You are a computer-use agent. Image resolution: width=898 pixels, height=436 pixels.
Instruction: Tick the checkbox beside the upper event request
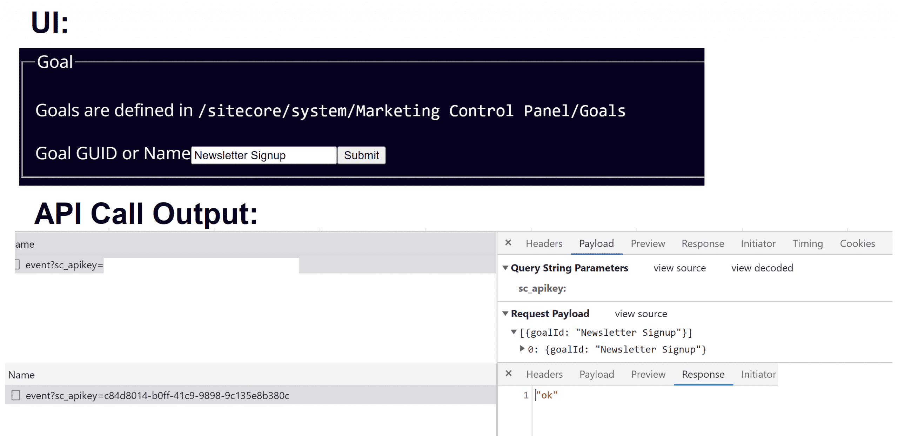pos(17,264)
